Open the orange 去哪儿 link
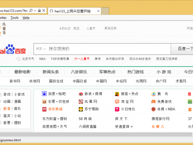This screenshot has height=145, width=193. pyautogui.click(x=158, y=126)
